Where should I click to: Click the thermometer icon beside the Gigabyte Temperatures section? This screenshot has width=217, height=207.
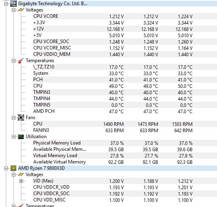coord(21,61)
